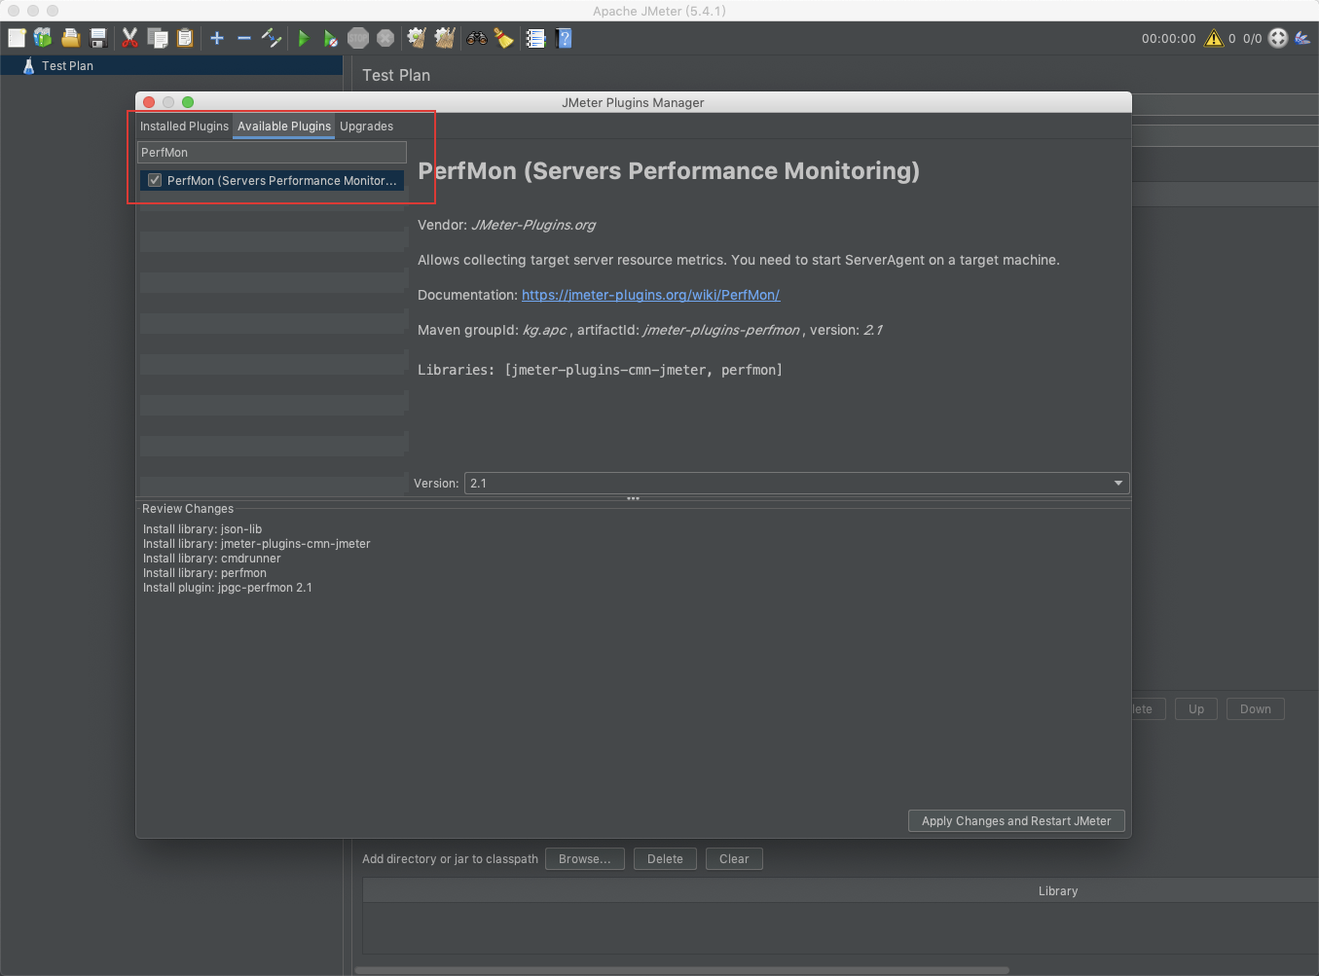Click 'Install library: cmdrunner' line
Screen dimensions: 1319x976
[x=212, y=559]
